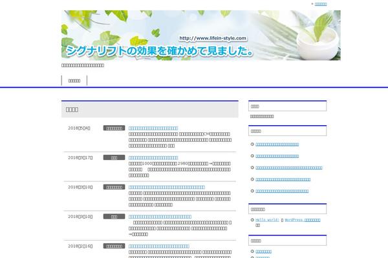Viewport: 388px width, 258px height.
Task: Open the post title dated 2018年2月16日
Action: [159, 246]
